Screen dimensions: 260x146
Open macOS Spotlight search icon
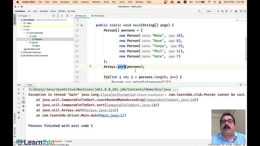point(215,2)
